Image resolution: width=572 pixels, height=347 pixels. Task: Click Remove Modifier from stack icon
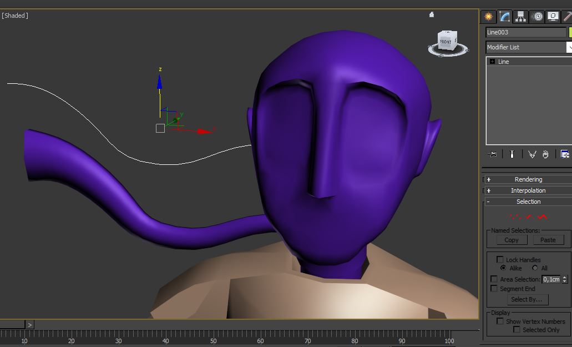click(545, 154)
